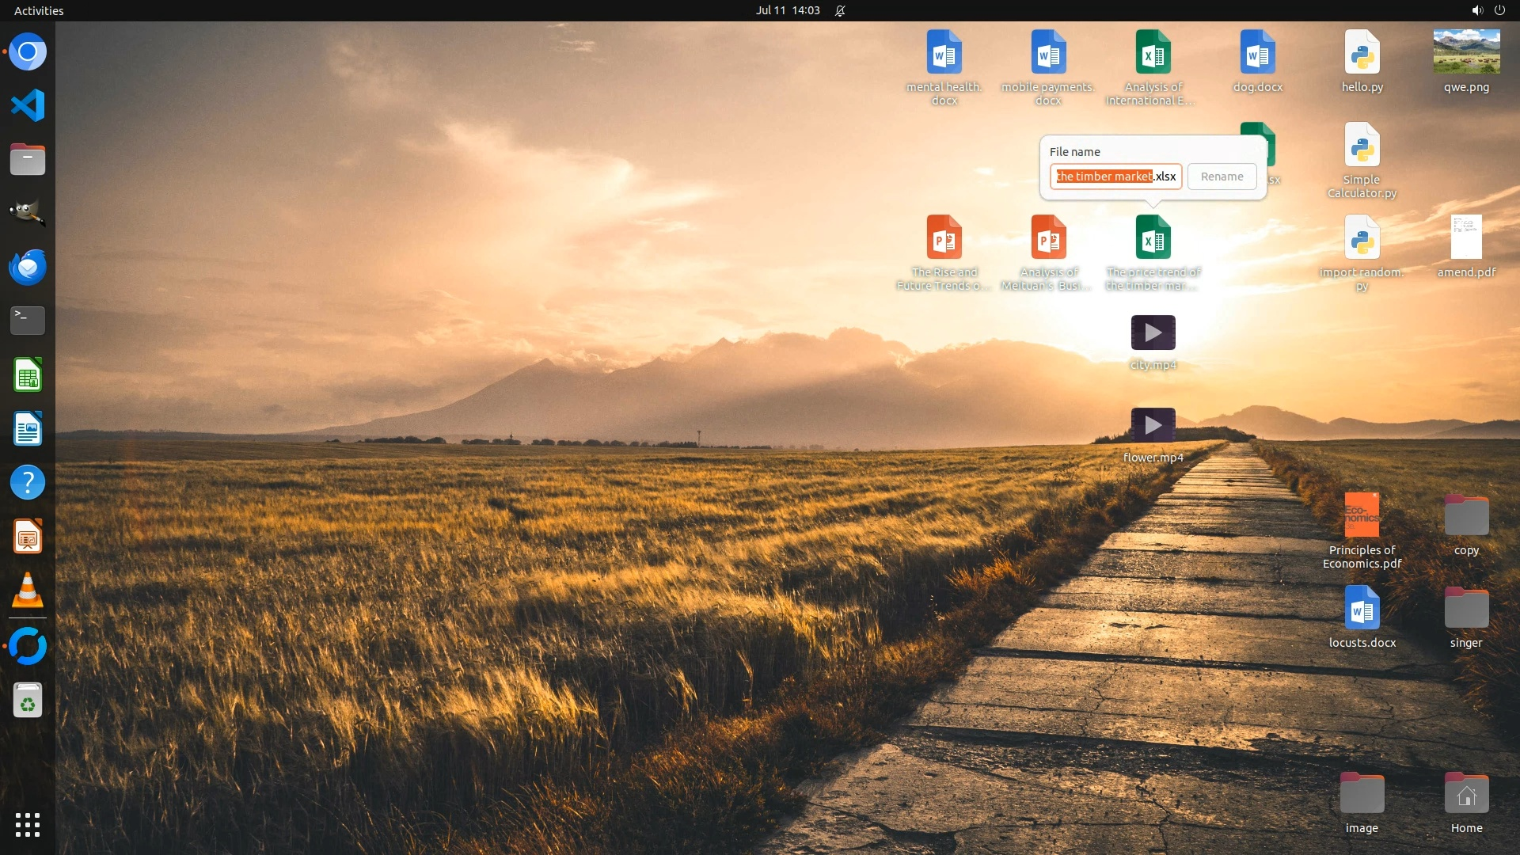Click the Rename button
This screenshot has height=855, width=1520.
(x=1222, y=177)
